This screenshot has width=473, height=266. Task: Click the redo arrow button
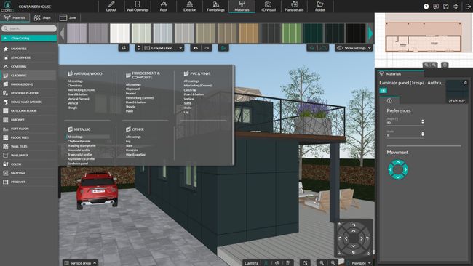[207, 48]
